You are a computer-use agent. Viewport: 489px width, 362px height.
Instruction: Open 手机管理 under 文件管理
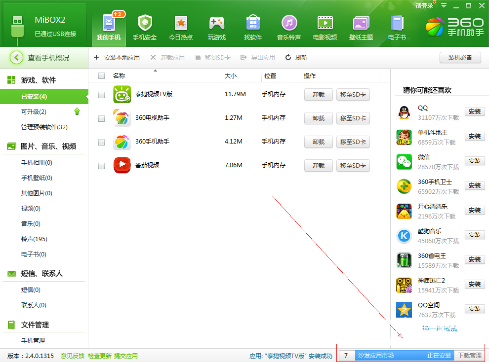point(33,340)
